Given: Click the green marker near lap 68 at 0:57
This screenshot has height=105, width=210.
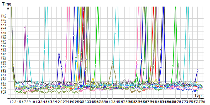Looking at the screenshot, I should pos(173,66).
